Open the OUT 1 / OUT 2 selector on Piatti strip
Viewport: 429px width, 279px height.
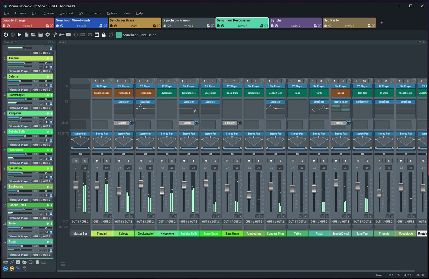coord(319,221)
